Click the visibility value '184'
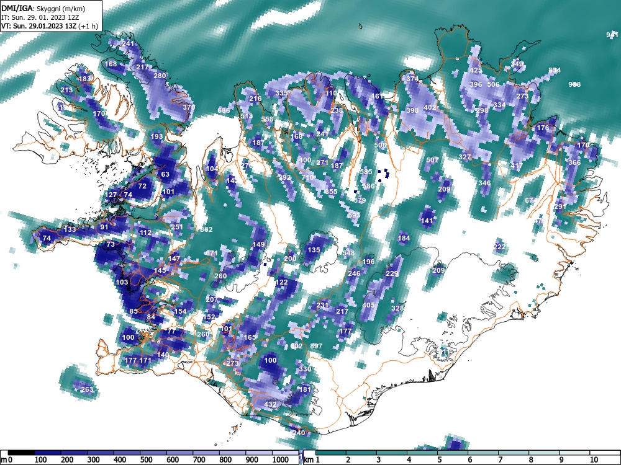The height and width of the screenshot is (465, 621). [404, 238]
